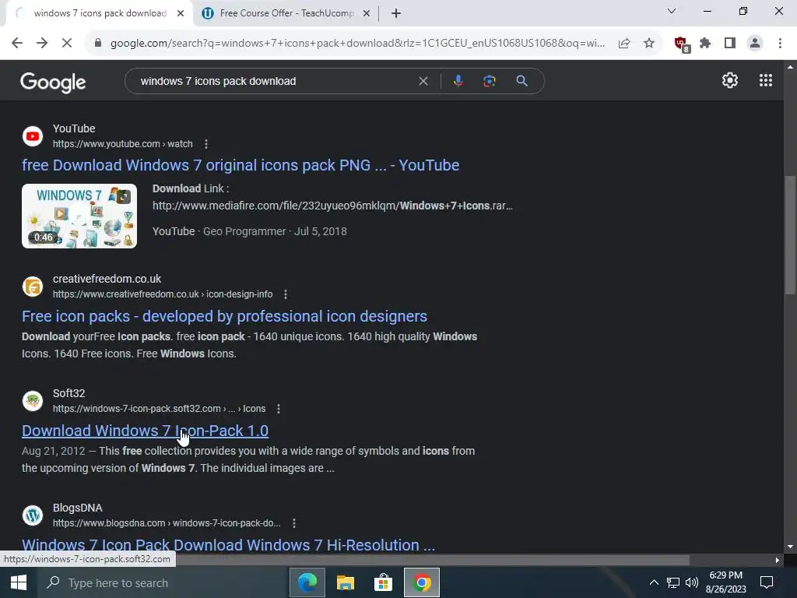797x598 pixels.
Task: Open the volume control in tray
Action: point(692,582)
